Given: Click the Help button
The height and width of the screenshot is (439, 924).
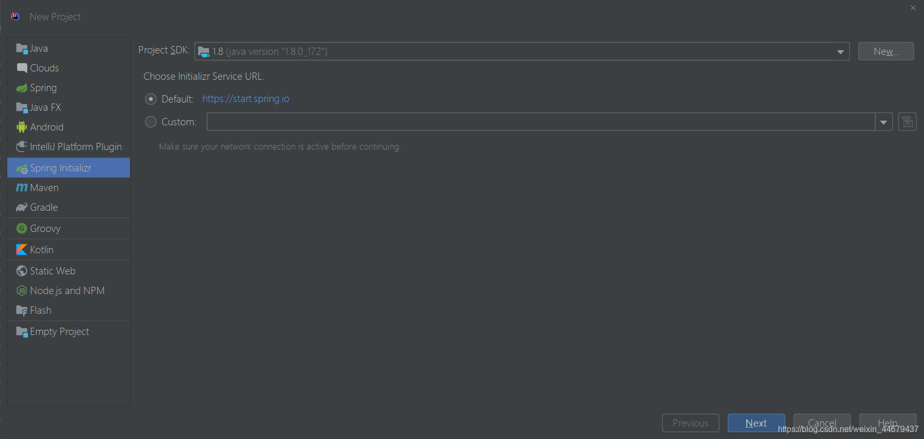Looking at the screenshot, I should click(888, 423).
